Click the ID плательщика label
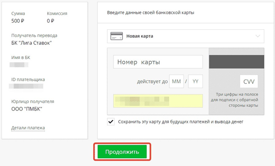 (x=28, y=79)
